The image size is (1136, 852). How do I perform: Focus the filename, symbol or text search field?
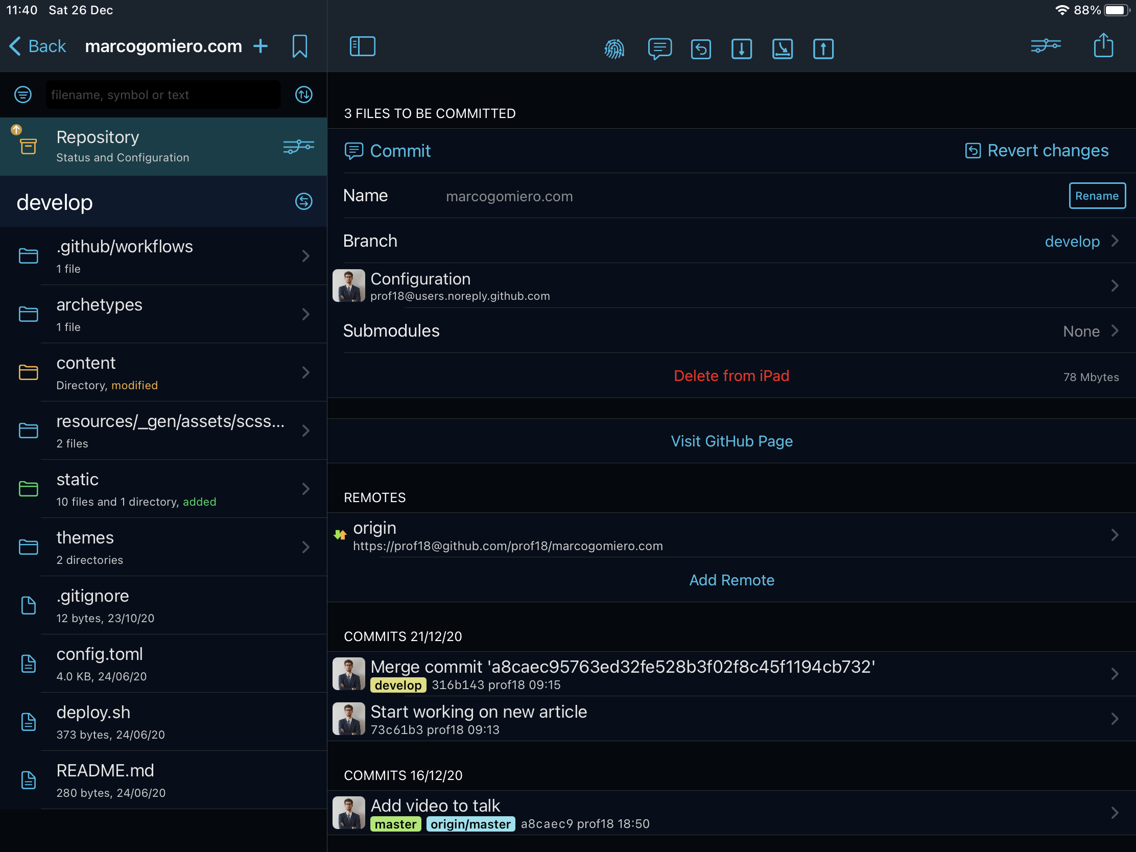tap(163, 94)
